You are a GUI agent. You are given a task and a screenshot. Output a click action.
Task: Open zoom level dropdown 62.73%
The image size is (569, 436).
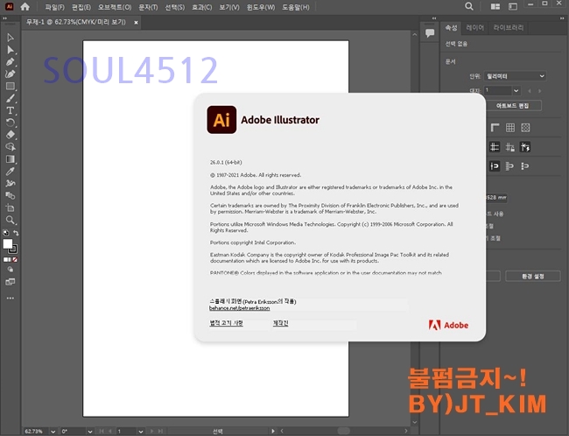[53, 432]
